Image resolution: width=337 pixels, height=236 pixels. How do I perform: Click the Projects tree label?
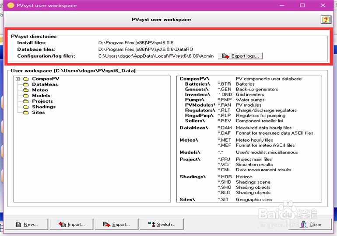pyautogui.click(x=42, y=101)
